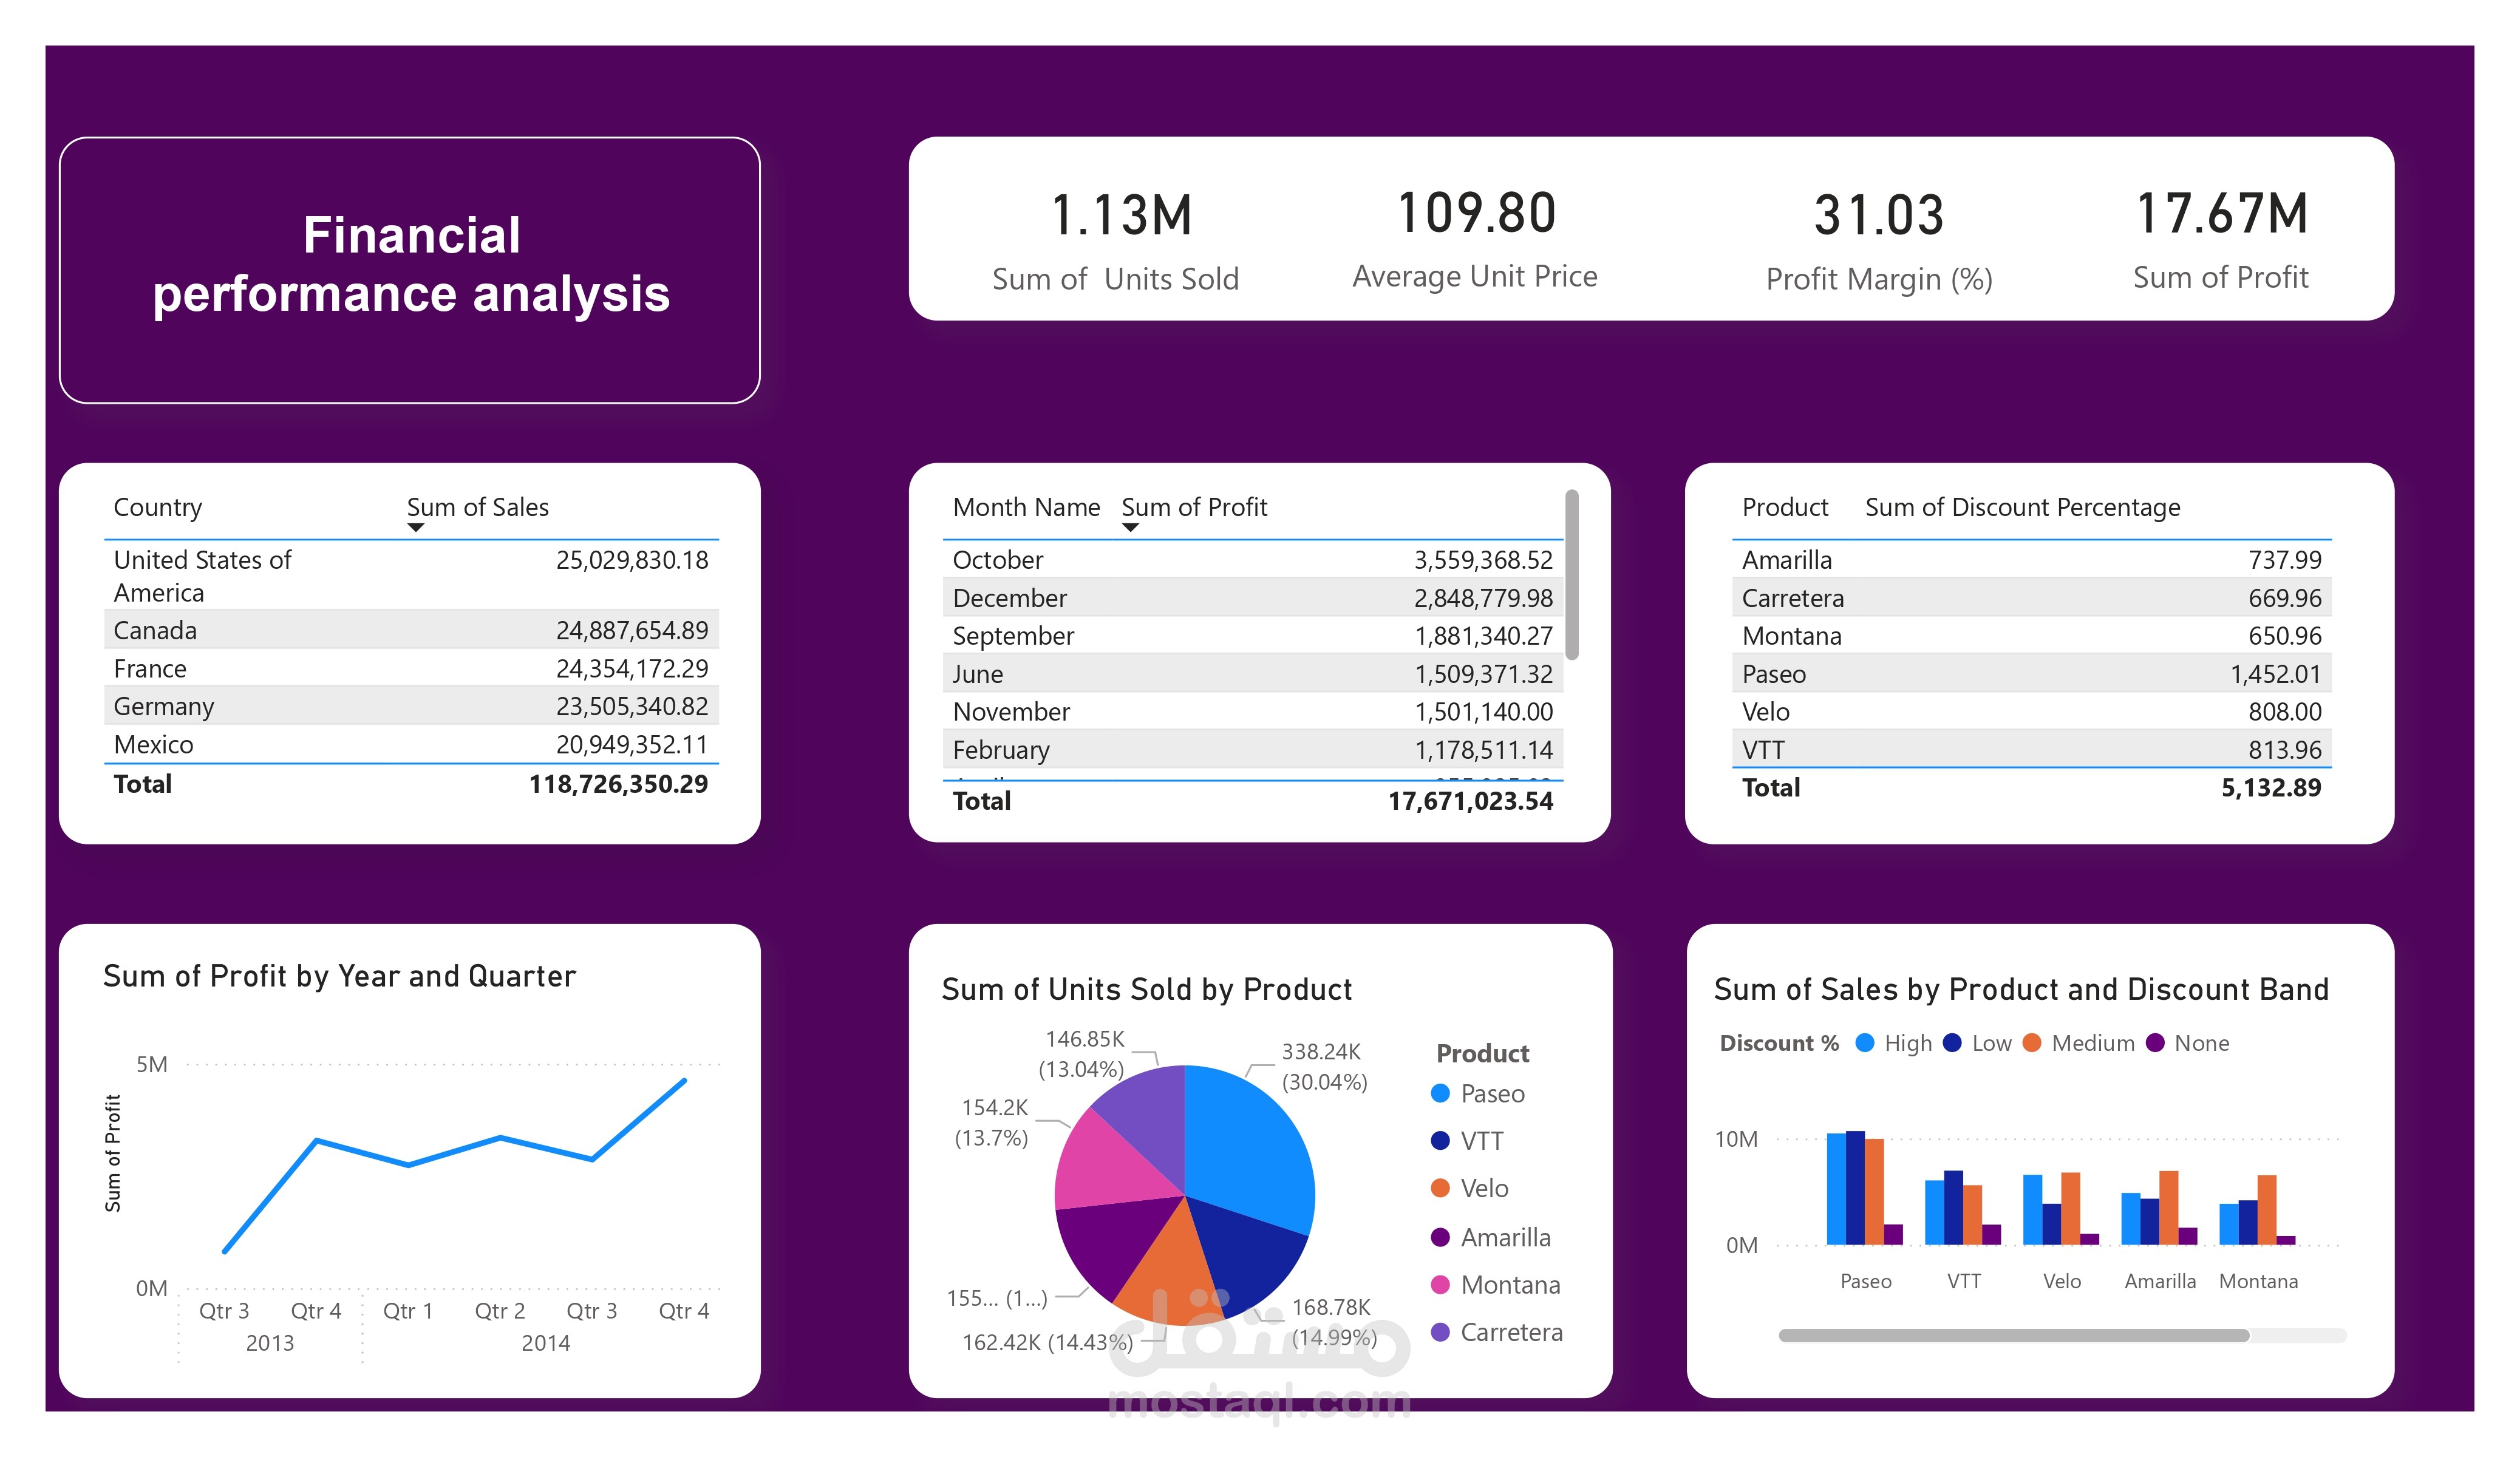The height and width of the screenshot is (1457, 2520).
Task: Click the 146.85K (13.04%) pie data label
Action: 1083,1054
